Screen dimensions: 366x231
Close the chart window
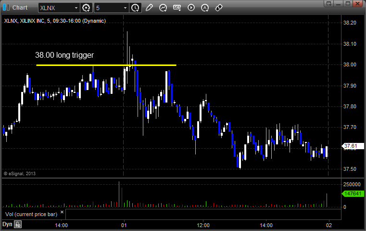358,3
